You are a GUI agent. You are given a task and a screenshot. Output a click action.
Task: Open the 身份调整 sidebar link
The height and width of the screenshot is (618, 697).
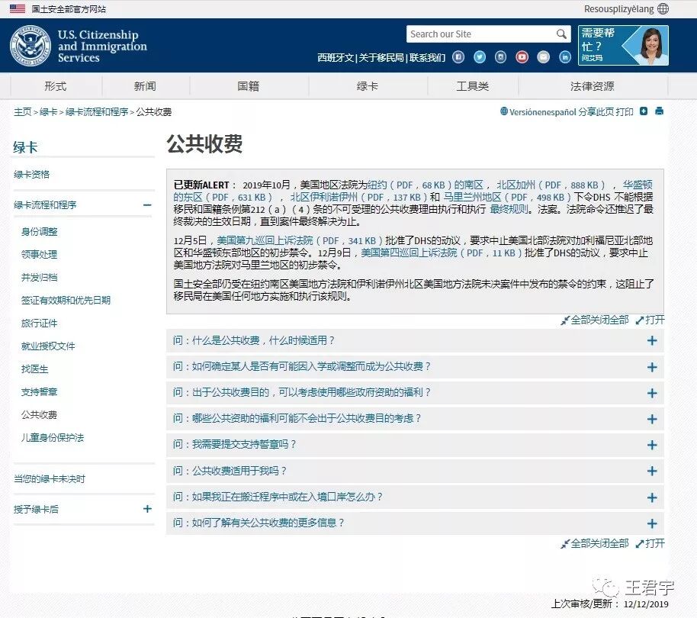tap(39, 232)
